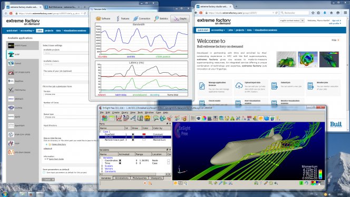Click the yellow toolbox icon in EnSight toolbar
Viewport: 350px width, 197px height.
147,118
